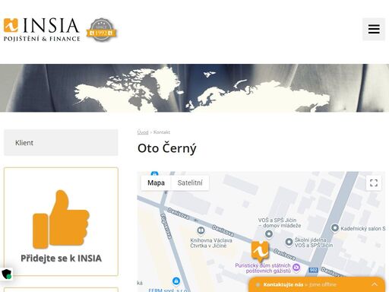The image size is (389, 292).
Task: Click the Školní jídelna map pin
Action: tap(289, 242)
